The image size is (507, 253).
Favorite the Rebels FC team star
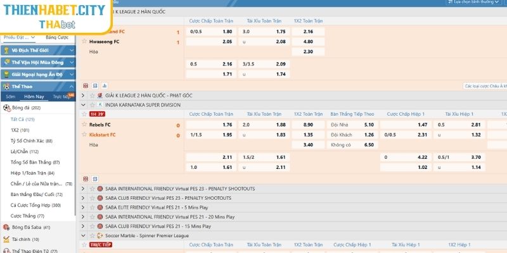84,124
